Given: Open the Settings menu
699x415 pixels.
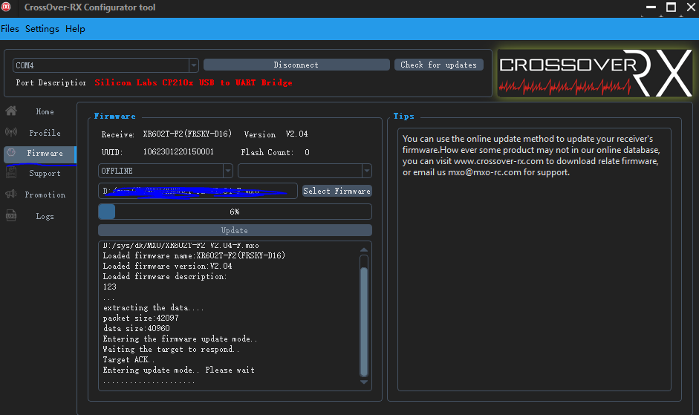Looking at the screenshot, I should 42,28.
